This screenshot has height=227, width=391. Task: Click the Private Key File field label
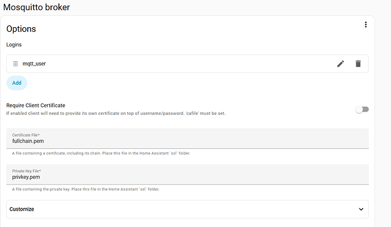coord(27,171)
